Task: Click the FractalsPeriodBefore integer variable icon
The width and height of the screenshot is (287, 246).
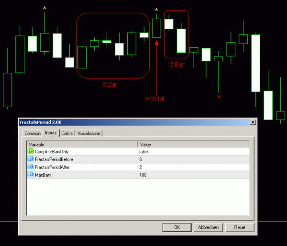Action: pos(31,159)
